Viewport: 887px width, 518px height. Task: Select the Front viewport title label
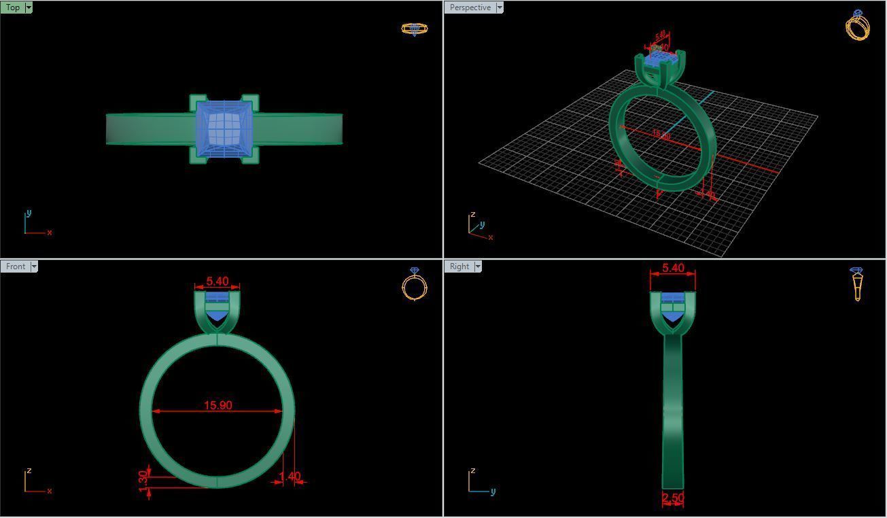click(16, 266)
